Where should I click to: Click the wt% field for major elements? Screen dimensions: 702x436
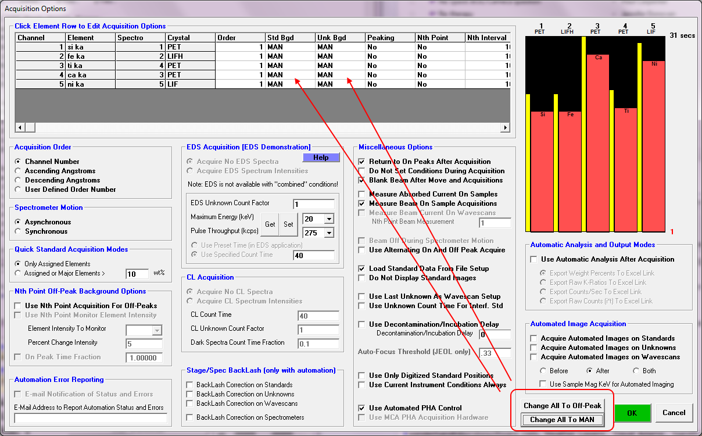coord(137,274)
